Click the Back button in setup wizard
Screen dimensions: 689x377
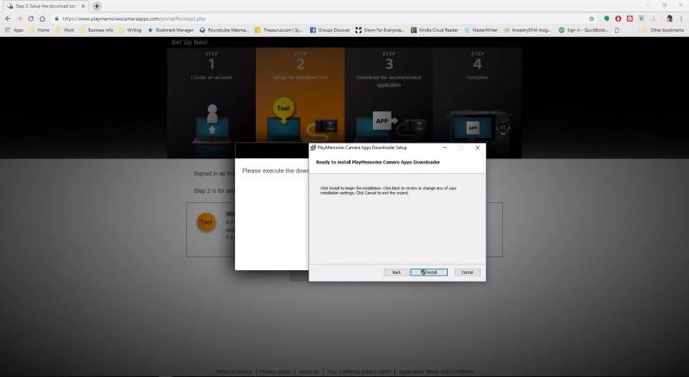(x=396, y=272)
